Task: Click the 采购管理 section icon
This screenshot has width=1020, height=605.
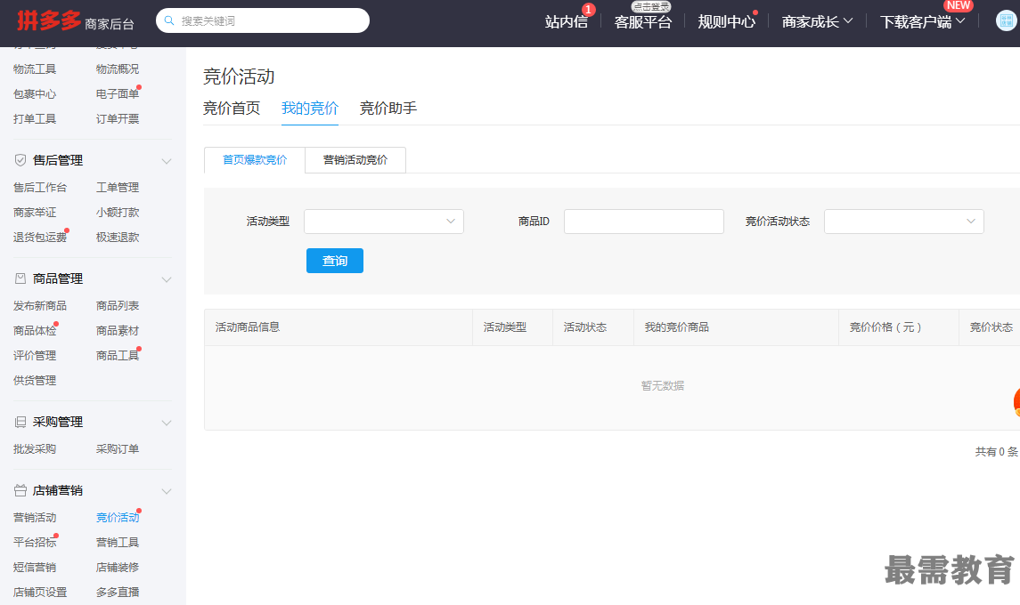Action: pyautogui.click(x=20, y=422)
